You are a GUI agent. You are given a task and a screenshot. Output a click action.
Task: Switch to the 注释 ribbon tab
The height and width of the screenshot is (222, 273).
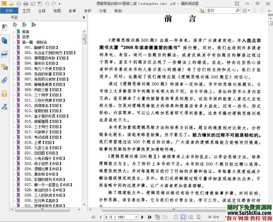click(41, 11)
